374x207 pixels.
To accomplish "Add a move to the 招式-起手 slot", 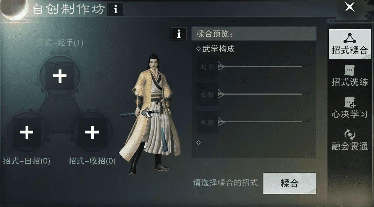I will point(59,76).
